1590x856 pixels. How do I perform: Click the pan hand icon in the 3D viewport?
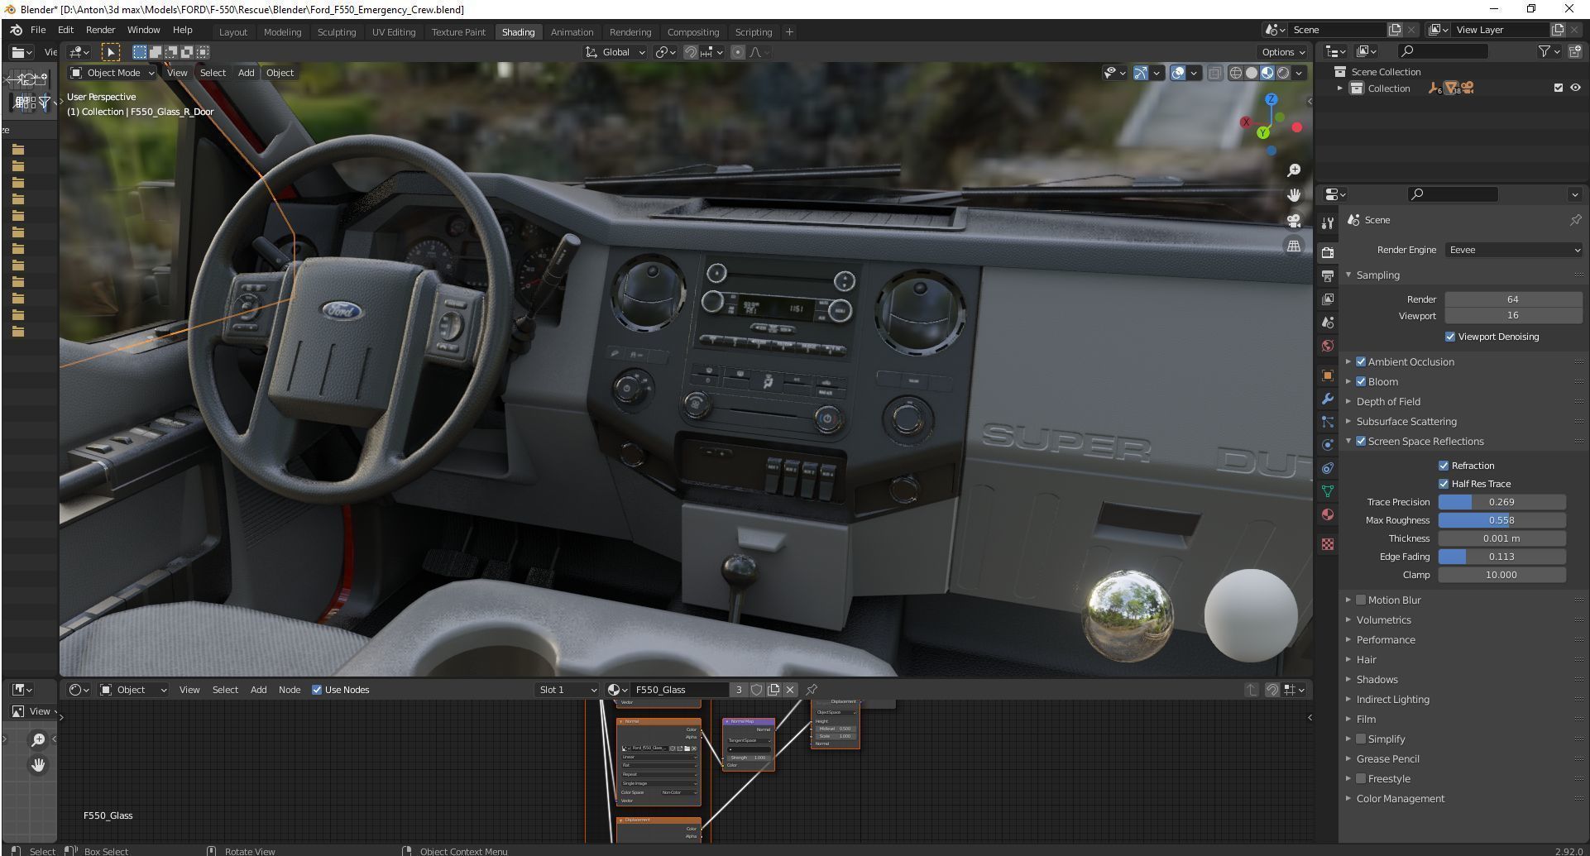point(1294,195)
